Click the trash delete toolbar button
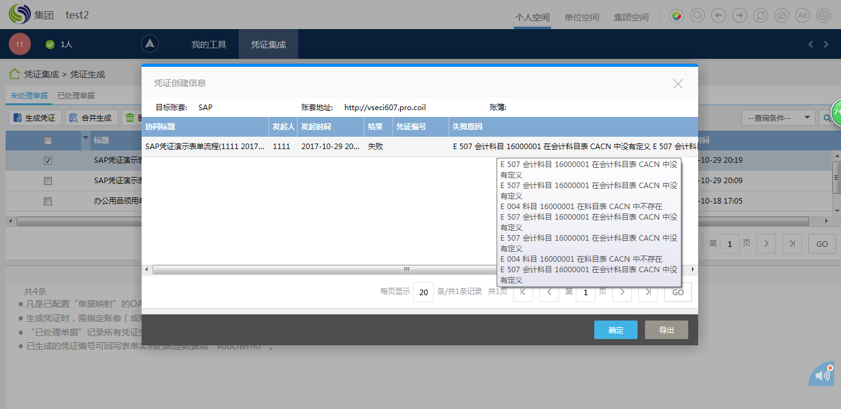 pos(131,118)
